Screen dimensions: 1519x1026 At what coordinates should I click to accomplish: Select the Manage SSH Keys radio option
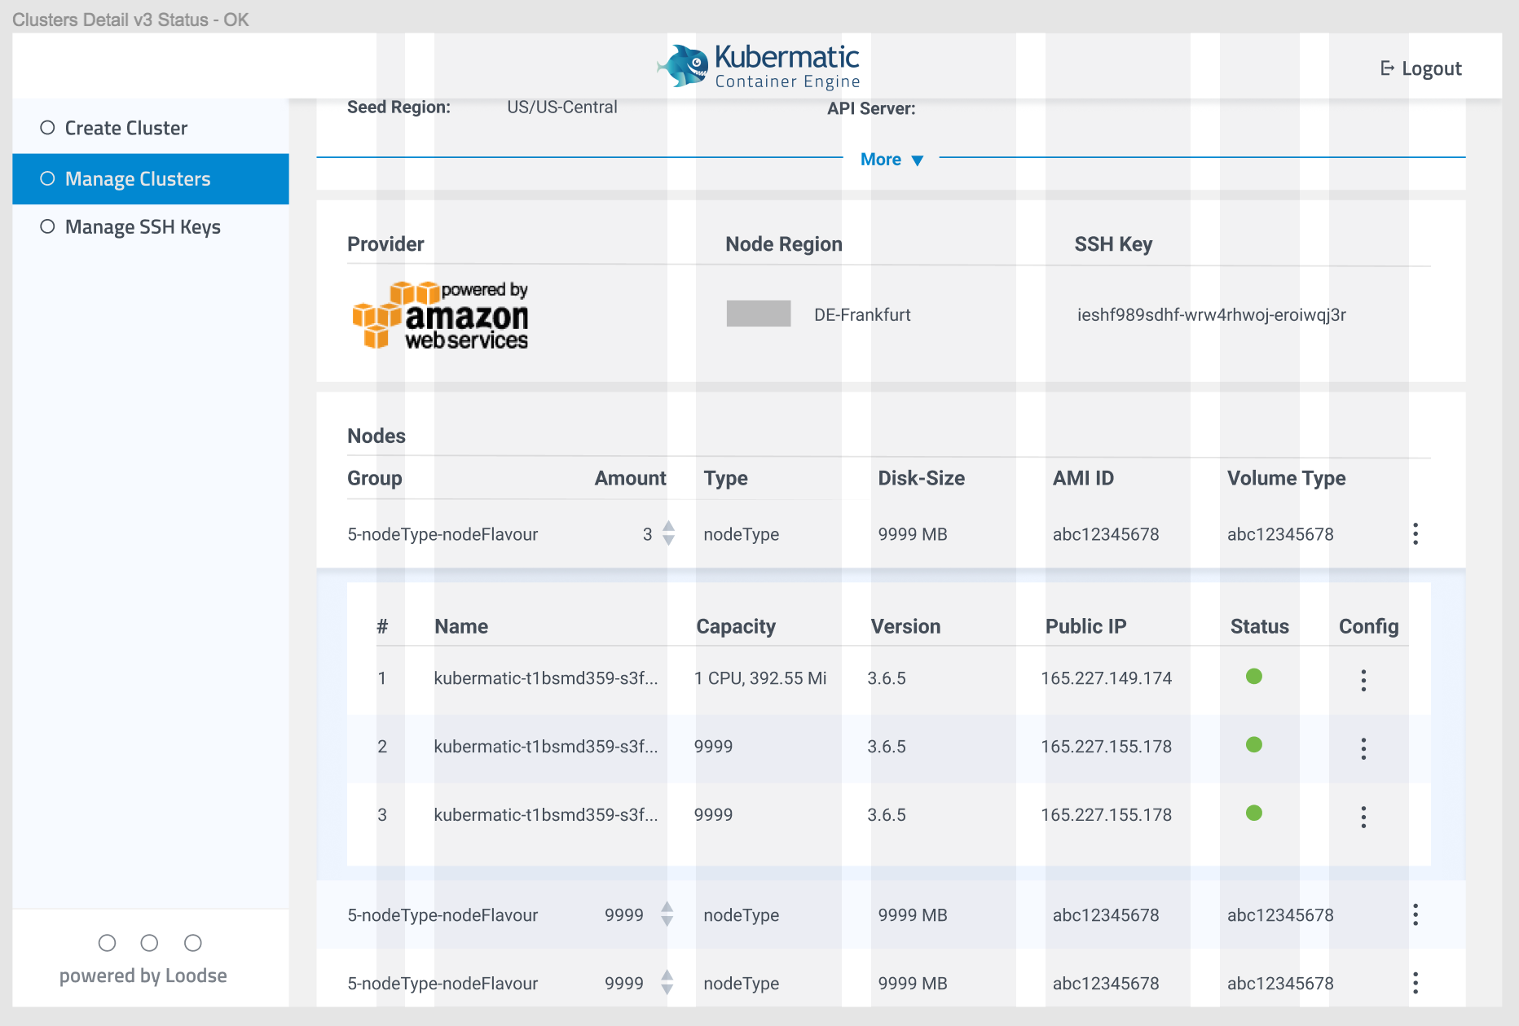(46, 226)
